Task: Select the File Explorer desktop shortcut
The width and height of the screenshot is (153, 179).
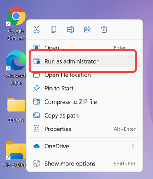Action: point(15,155)
